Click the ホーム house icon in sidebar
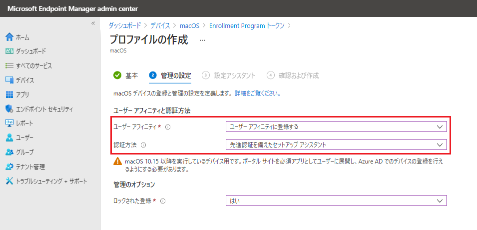Image resolution: width=477 pixels, height=230 pixels. [9, 37]
